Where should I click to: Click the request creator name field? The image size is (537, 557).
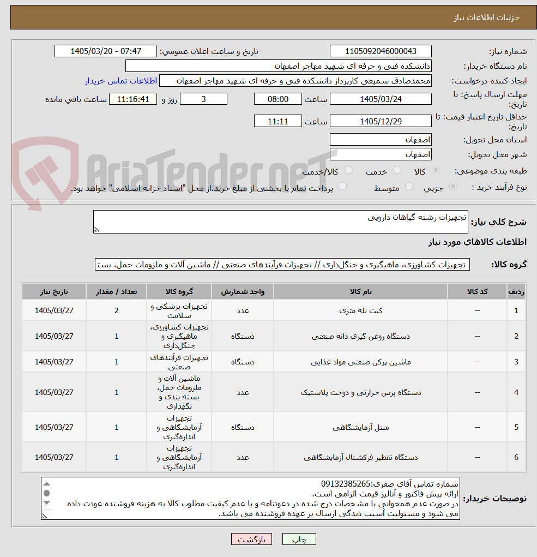(295, 81)
